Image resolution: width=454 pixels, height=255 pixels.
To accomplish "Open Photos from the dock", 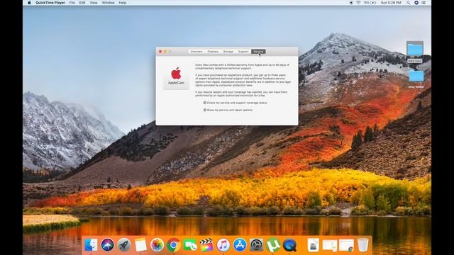I will [157, 245].
